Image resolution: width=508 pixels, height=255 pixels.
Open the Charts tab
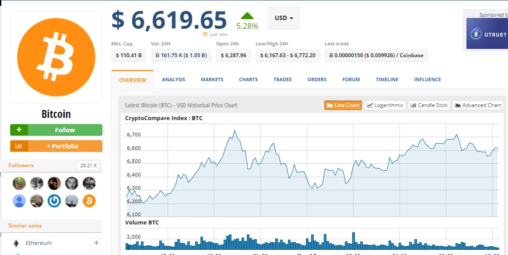point(249,79)
